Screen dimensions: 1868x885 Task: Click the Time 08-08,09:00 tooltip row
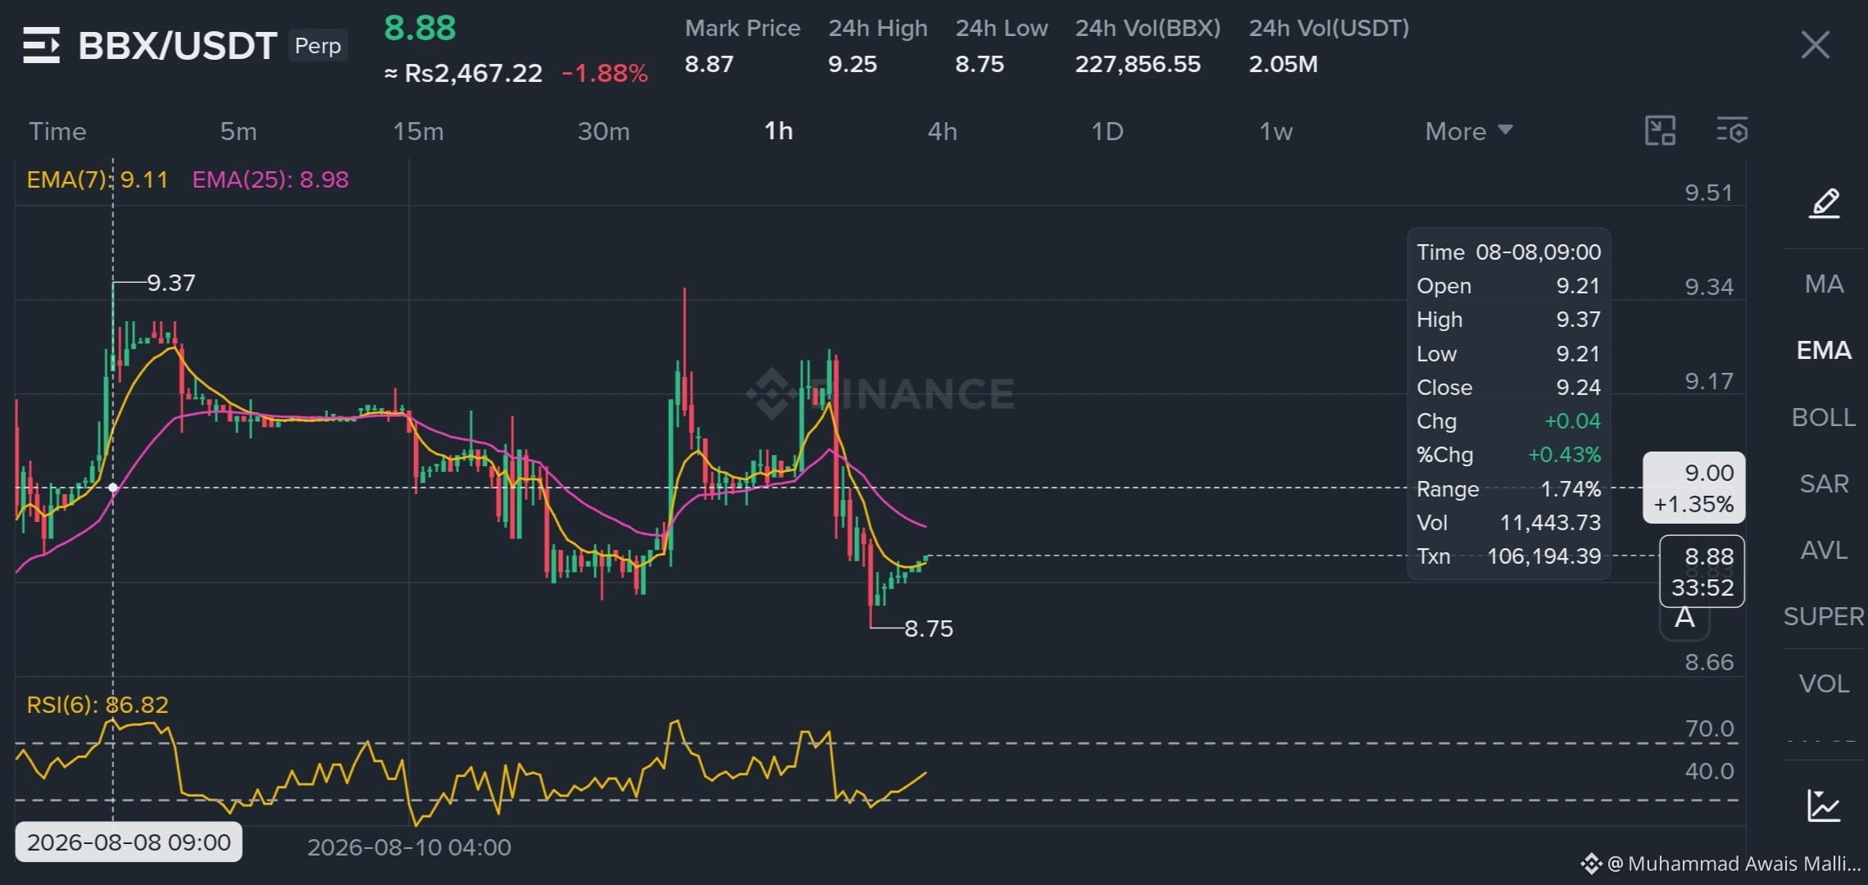coord(1508,252)
